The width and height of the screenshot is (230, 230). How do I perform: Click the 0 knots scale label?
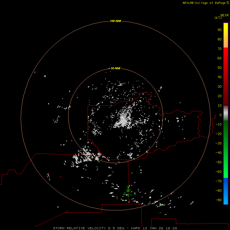click(221, 115)
